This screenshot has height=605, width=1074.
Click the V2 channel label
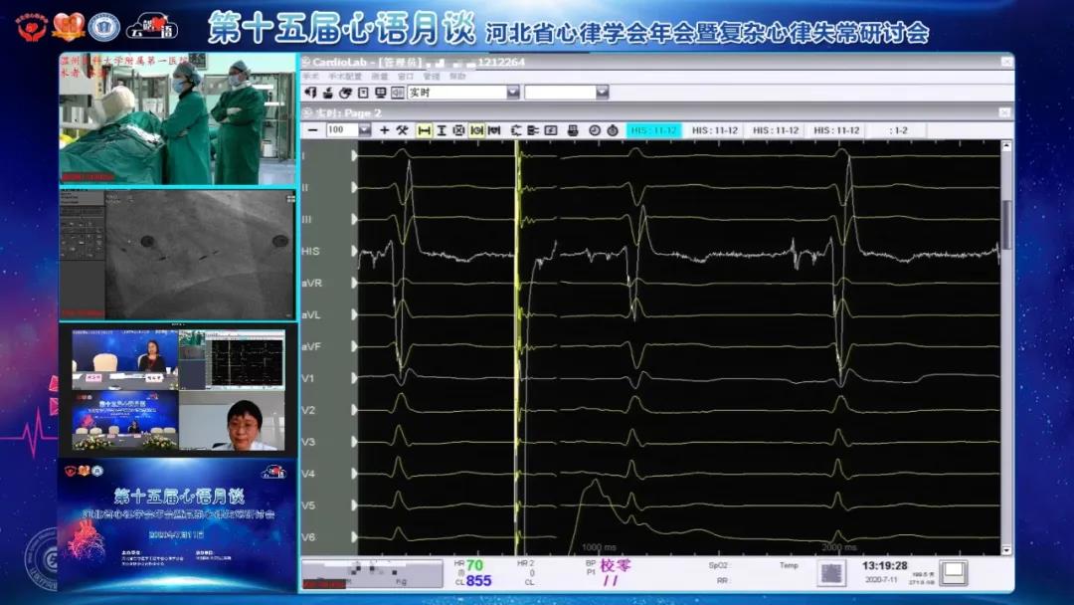[x=308, y=410]
